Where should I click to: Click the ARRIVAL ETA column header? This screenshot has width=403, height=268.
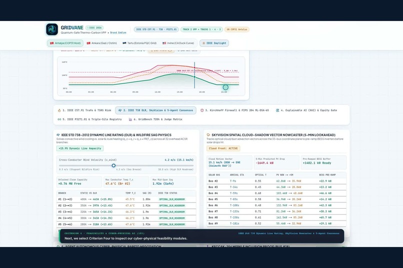point(236,175)
